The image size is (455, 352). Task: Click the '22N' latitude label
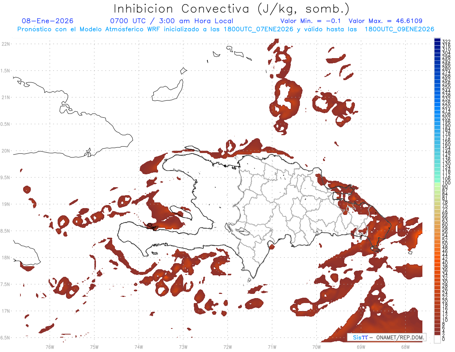[5, 44]
